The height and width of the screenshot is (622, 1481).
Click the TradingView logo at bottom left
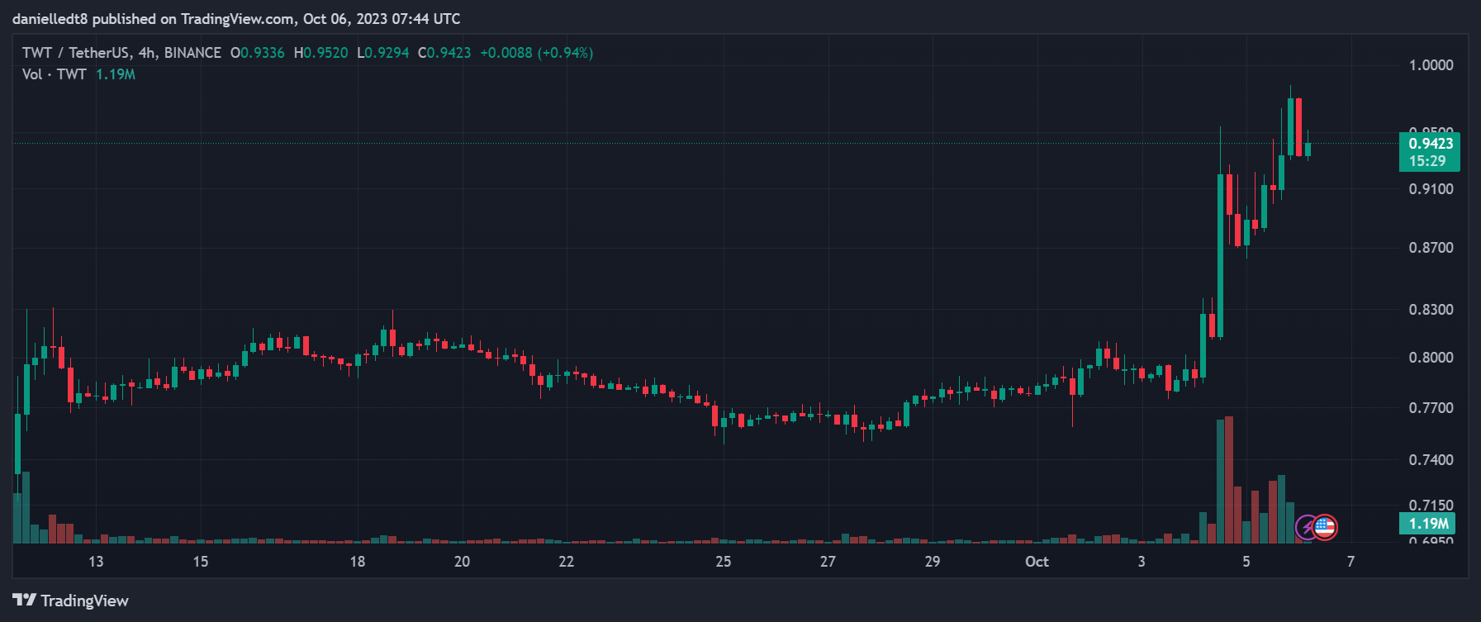pyautogui.click(x=71, y=601)
